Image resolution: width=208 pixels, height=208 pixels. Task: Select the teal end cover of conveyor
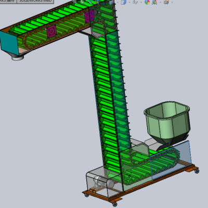tap(9, 43)
